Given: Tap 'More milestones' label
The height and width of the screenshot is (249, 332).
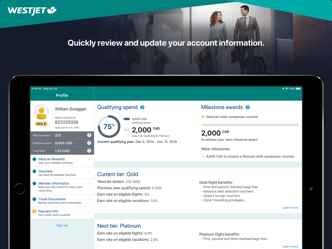Looking at the screenshot, I should (215, 149).
